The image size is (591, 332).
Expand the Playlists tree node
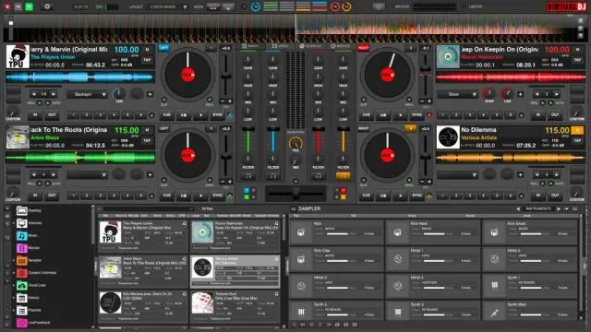coord(14,310)
